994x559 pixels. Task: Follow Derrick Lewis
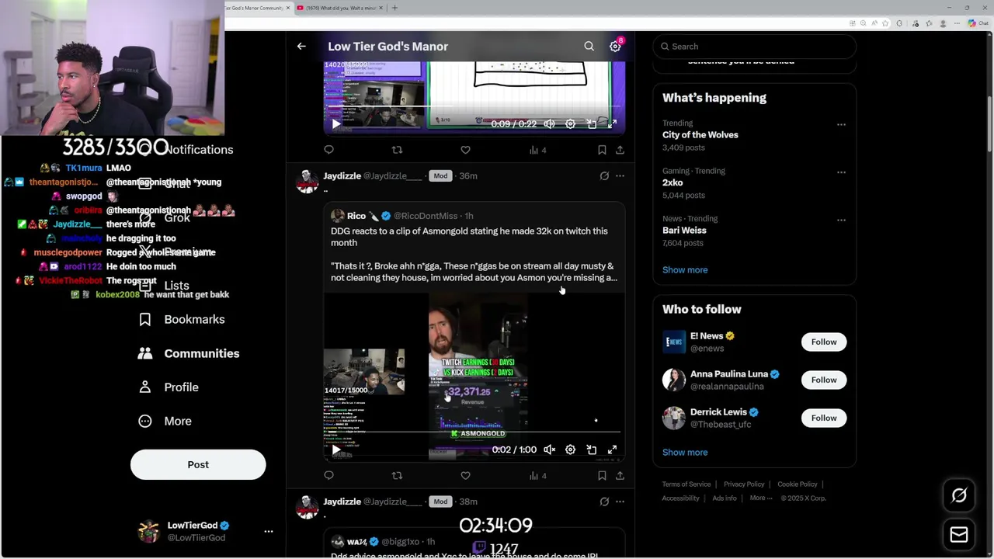[824, 418]
